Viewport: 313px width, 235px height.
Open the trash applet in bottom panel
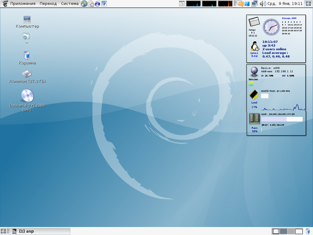tap(308, 231)
